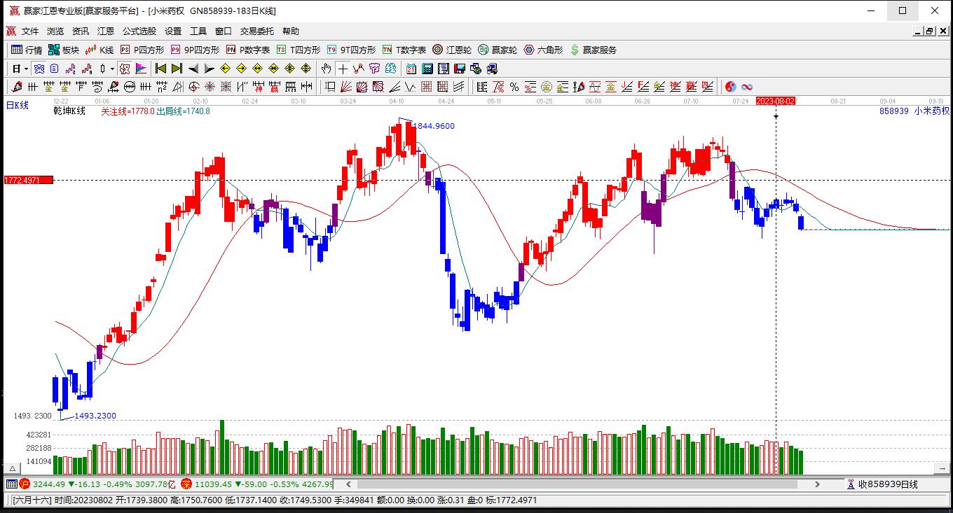The height and width of the screenshot is (513, 953).
Task: Click the blue infinity symbol icon
Action: (x=747, y=87)
